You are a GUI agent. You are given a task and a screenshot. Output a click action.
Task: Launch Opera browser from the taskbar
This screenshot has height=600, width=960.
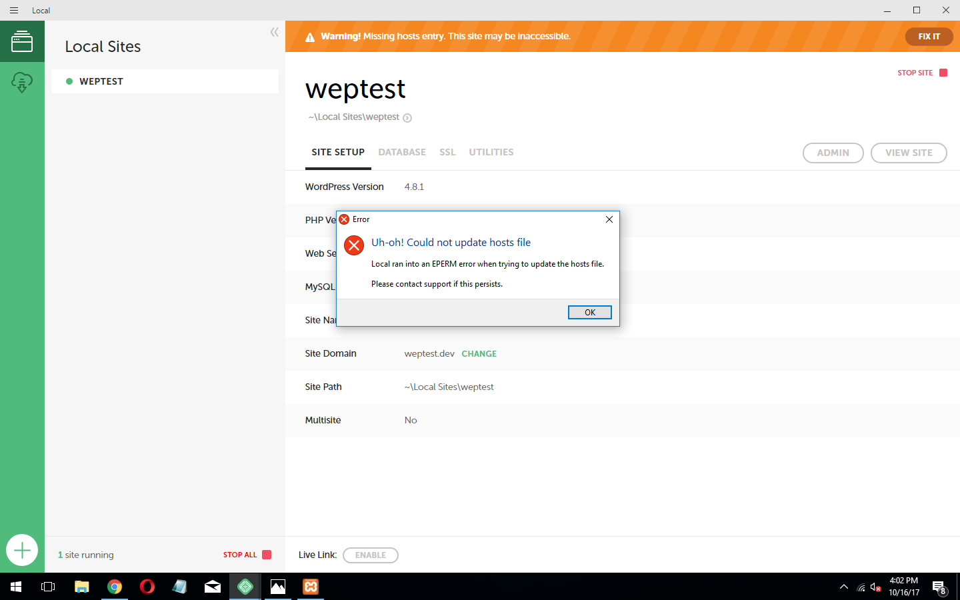tap(147, 587)
